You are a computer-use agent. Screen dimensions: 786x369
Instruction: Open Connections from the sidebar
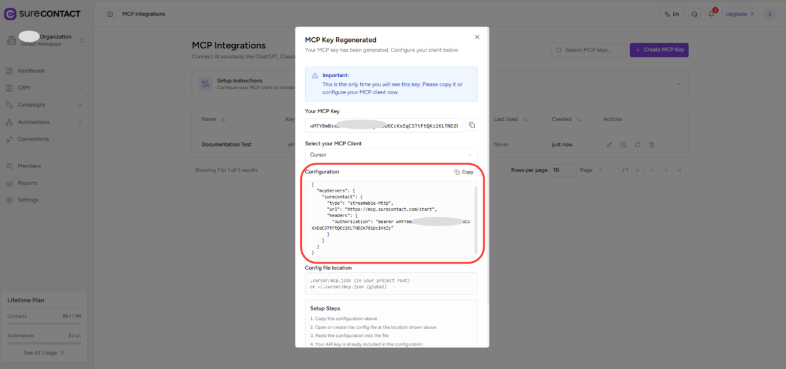33,139
